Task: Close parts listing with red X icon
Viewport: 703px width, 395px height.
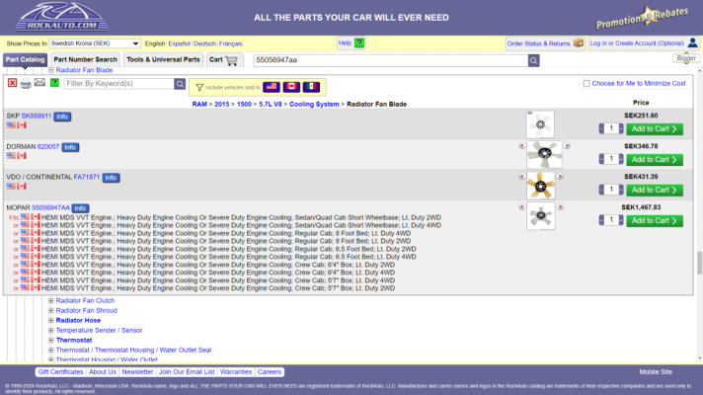Action: [12, 83]
